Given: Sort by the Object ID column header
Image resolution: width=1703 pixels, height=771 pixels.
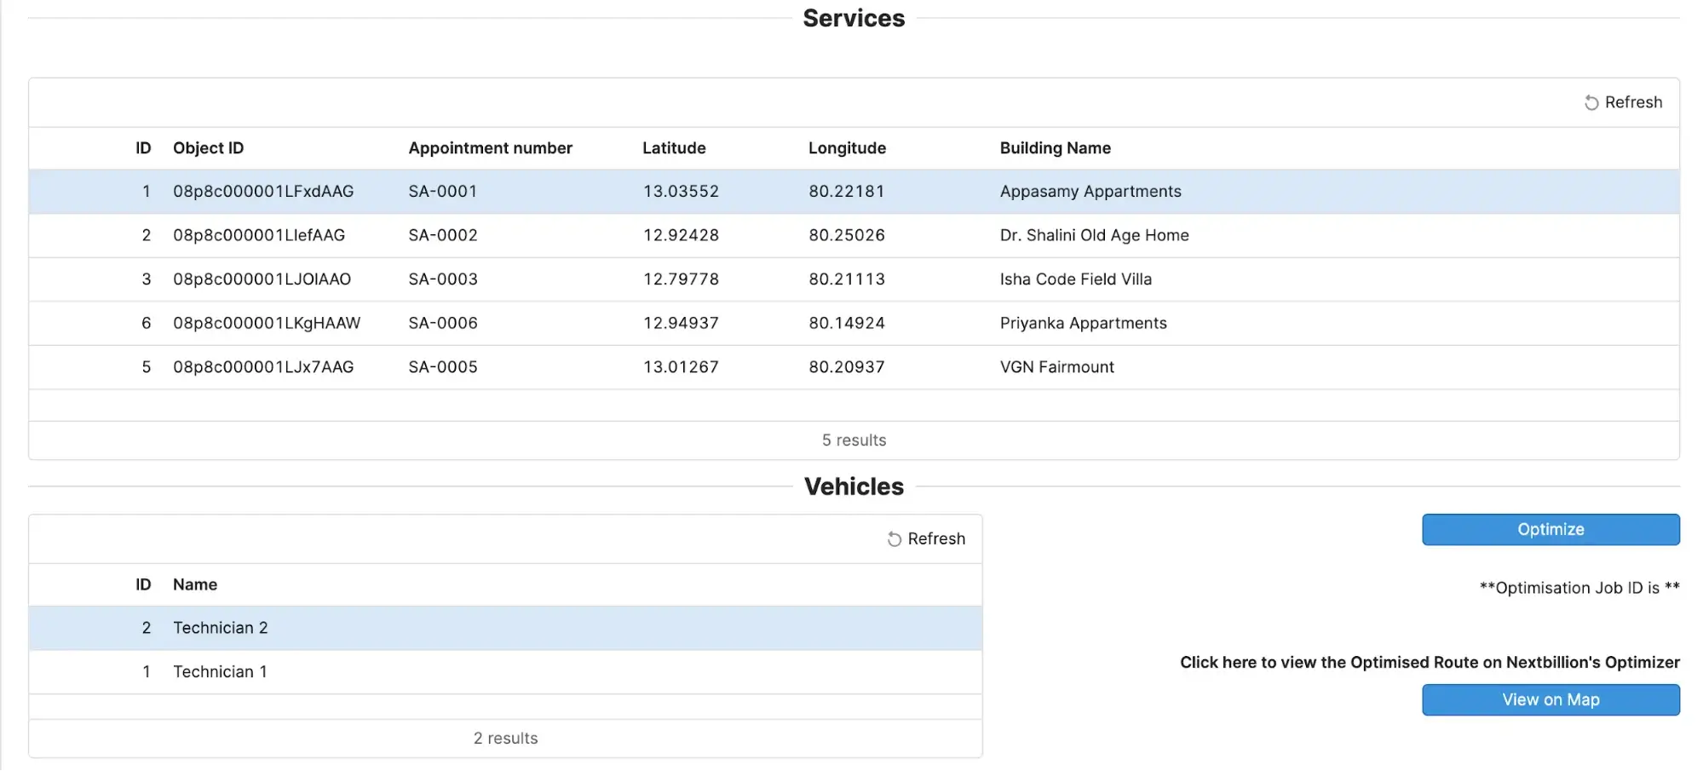Looking at the screenshot, I should [x=208, y=148].
